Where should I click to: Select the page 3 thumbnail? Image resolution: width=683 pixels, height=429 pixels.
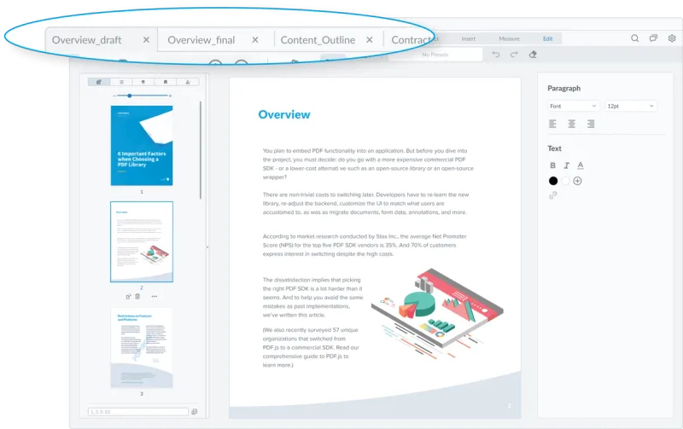pyautogui.click(x=142, y=348)
